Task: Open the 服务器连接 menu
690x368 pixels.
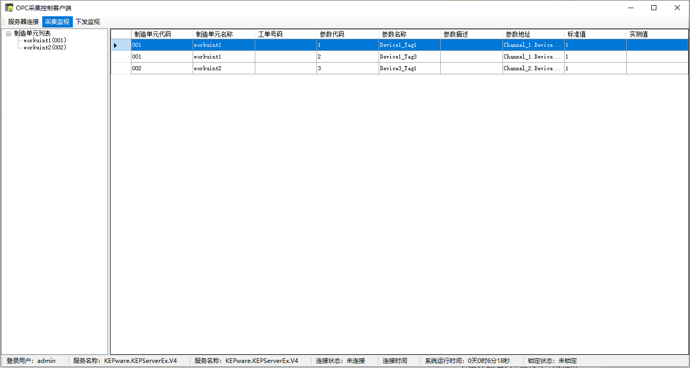Action: [23, 22]
